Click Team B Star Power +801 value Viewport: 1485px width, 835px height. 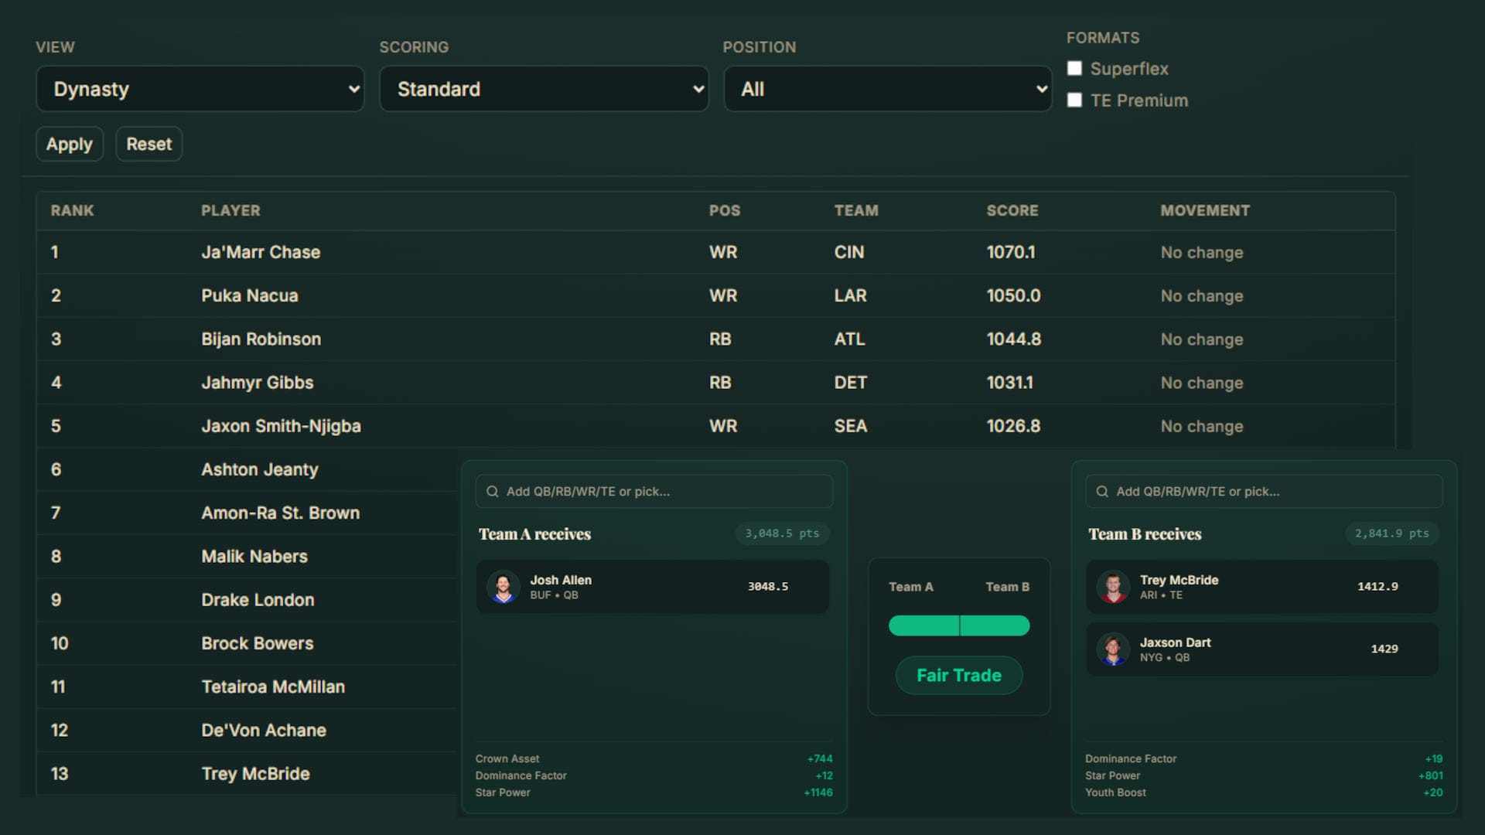point(1430,775)
